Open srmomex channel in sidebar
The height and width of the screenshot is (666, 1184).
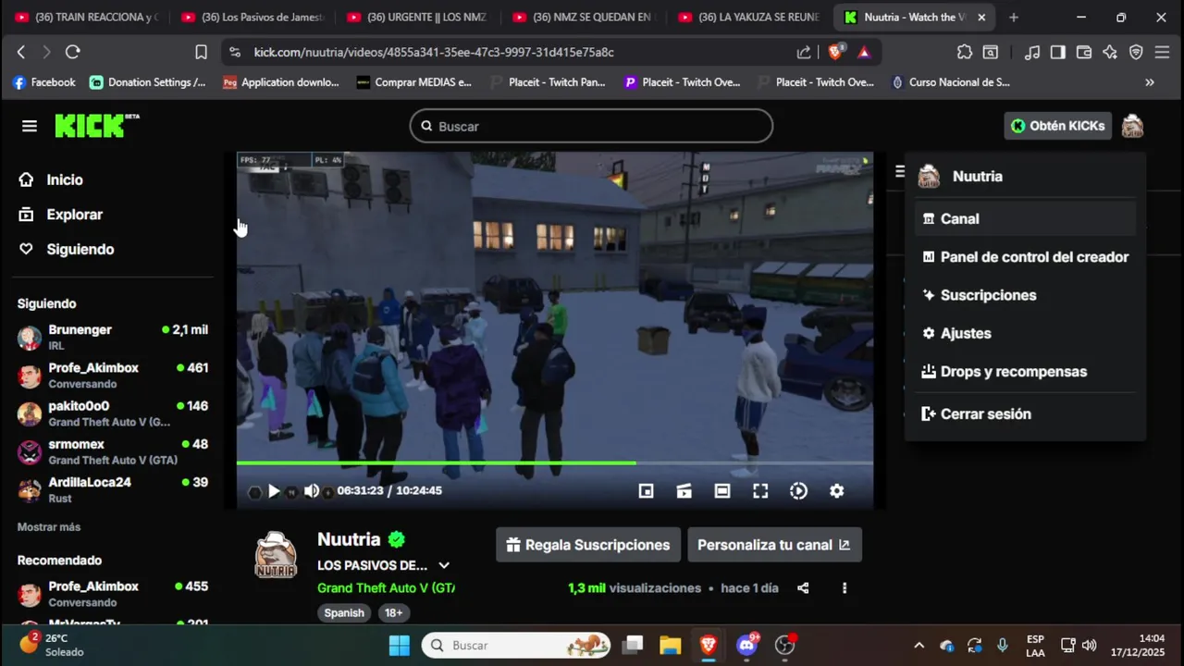(113, 450)
